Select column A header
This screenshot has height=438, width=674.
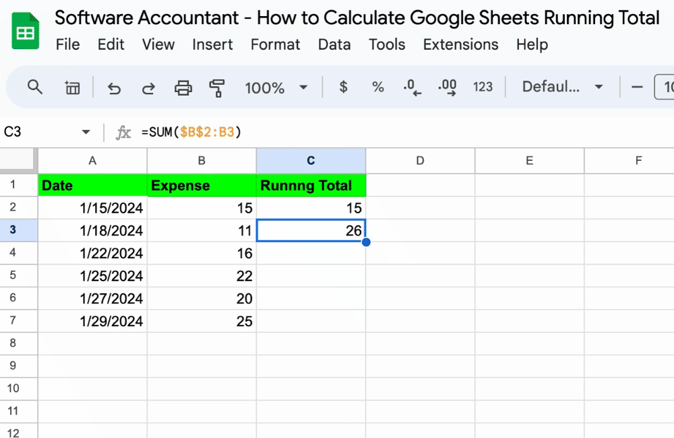92,161
